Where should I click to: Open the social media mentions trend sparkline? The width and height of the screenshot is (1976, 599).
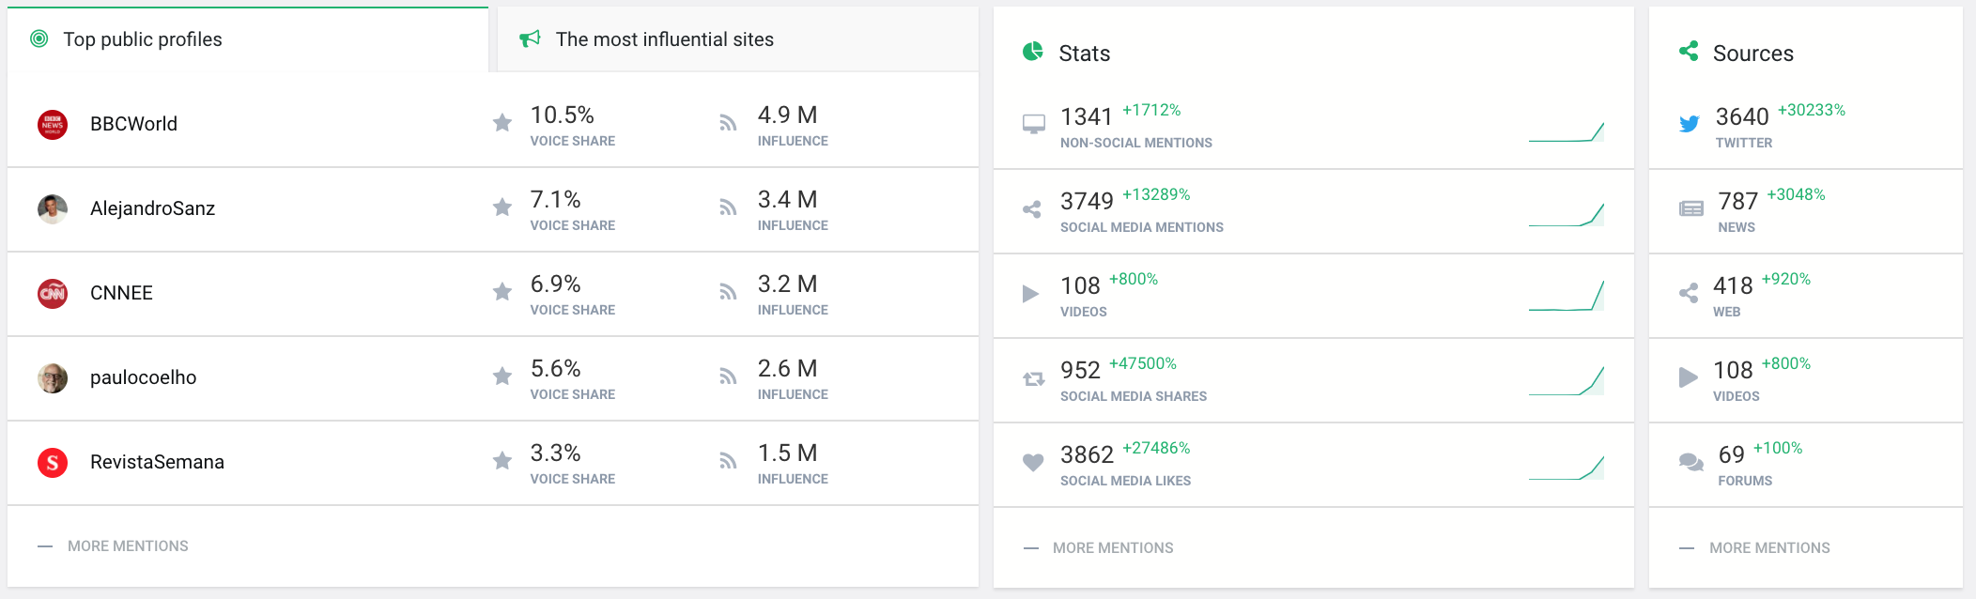pyautogui.click(x=1567, y=215)
